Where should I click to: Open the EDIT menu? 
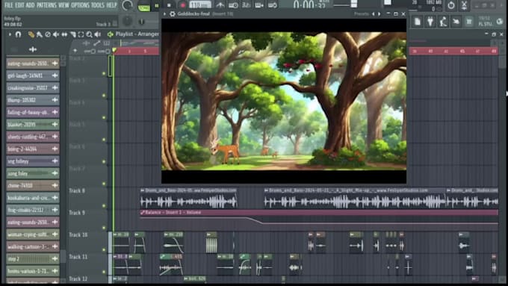tap(19, 5)
